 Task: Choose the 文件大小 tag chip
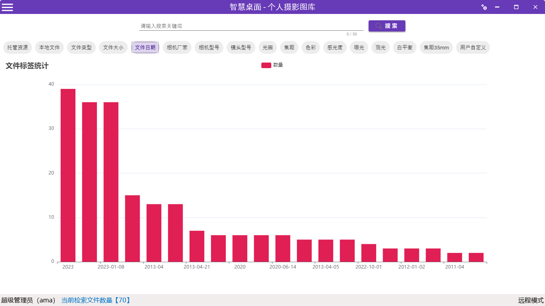click(x=113, y=47)
